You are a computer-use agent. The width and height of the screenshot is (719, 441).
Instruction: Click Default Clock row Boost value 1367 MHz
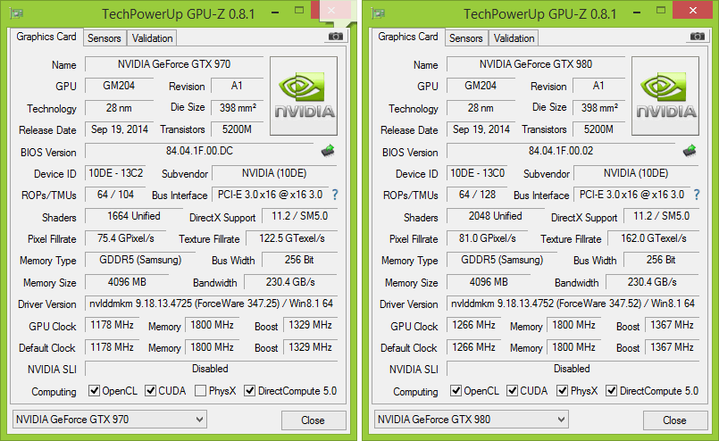click(x=673, y=347)
